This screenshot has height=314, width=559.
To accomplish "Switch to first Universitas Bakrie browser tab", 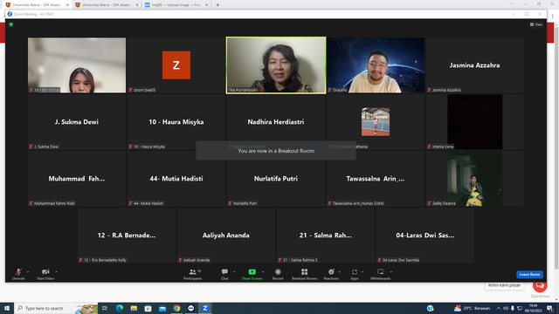I will pos(37,5).
